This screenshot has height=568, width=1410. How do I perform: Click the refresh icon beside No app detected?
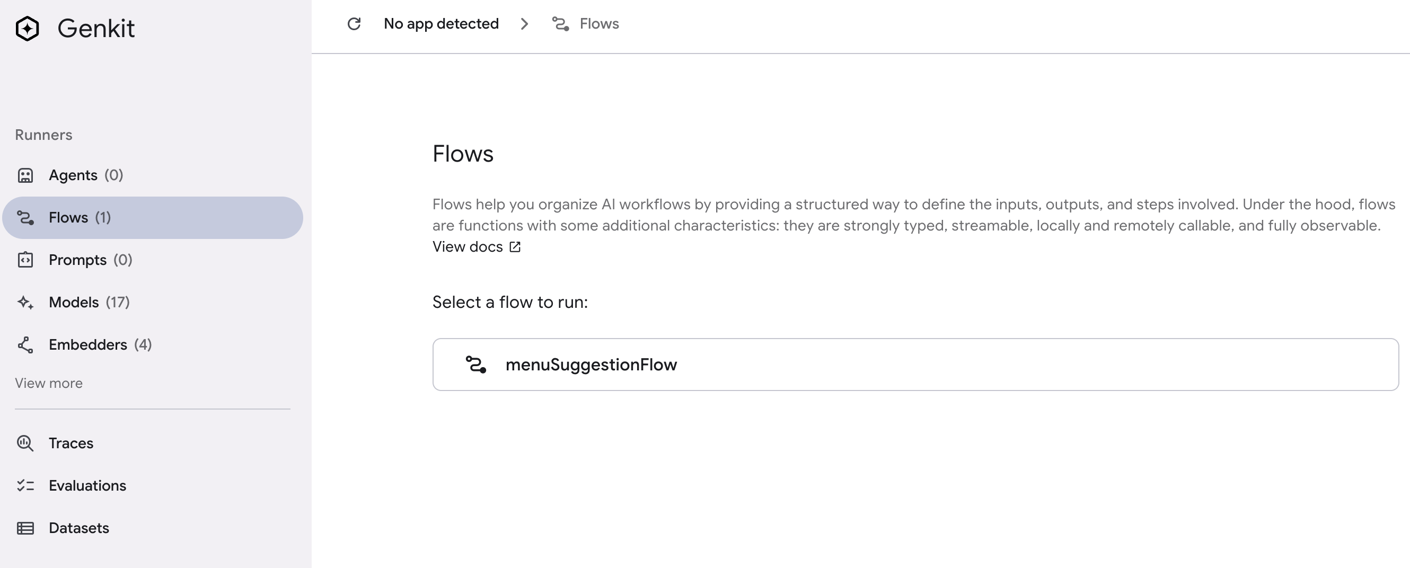pyautogui.click(x=354, y=24)
